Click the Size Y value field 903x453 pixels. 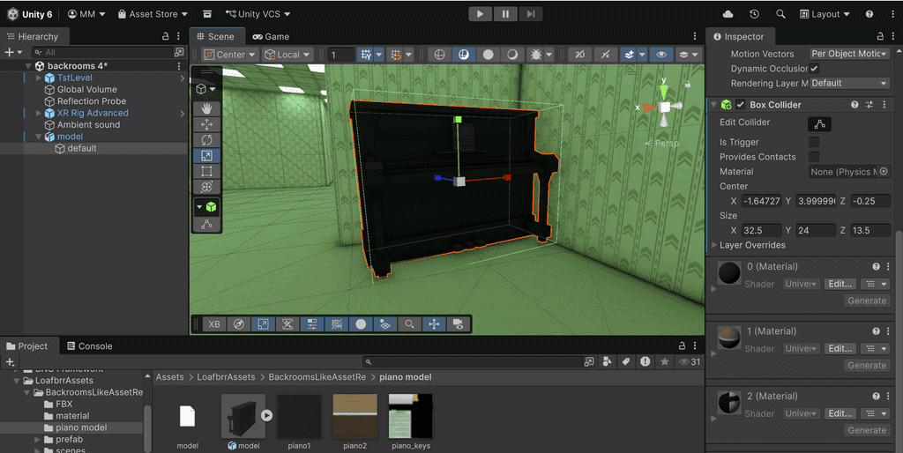[816, 230]
